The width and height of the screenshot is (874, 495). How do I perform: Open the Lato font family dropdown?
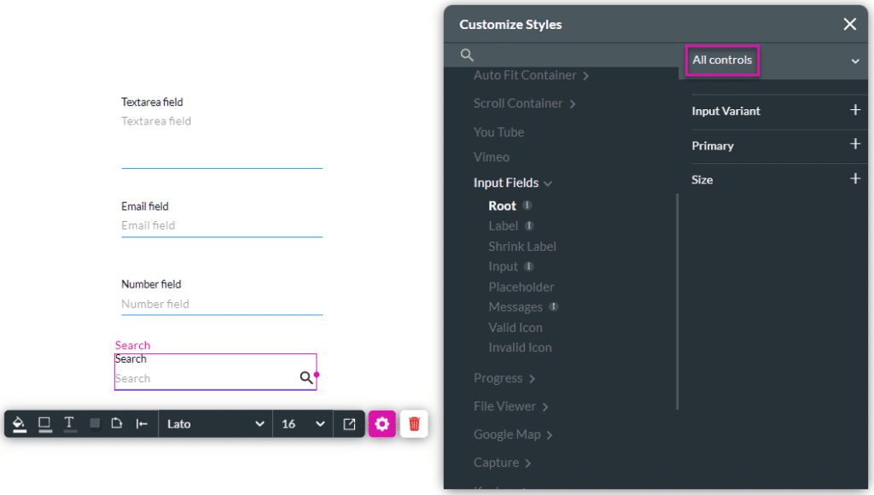click(215, 424)
